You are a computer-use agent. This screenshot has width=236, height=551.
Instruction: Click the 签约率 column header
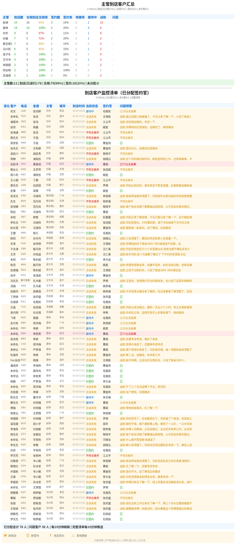click(x=67, y=17)
